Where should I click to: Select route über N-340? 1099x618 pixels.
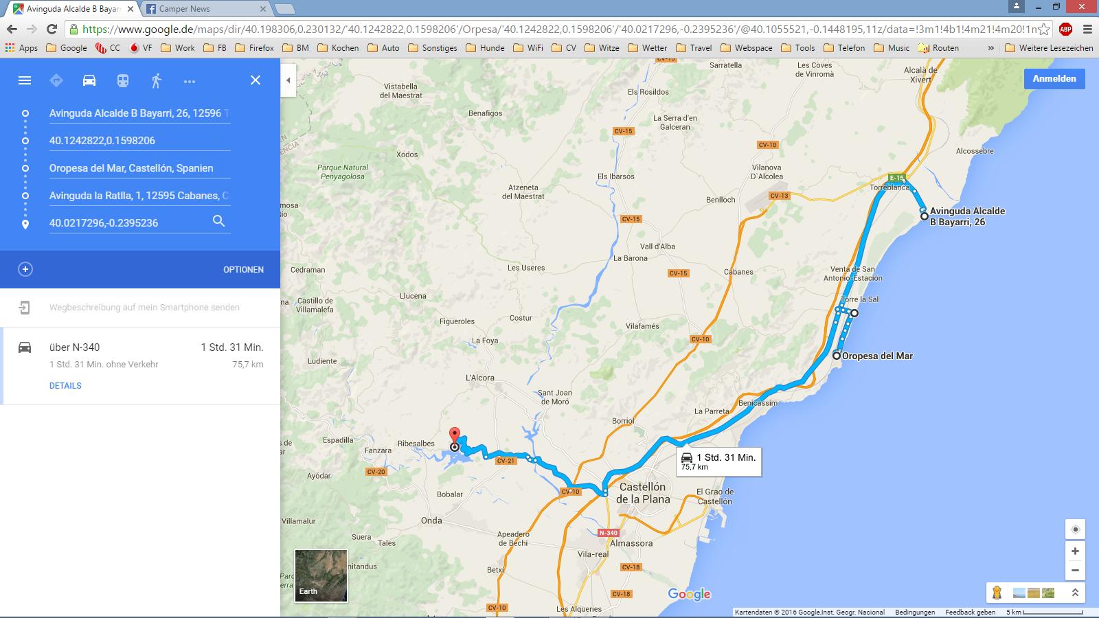(140, 366)
